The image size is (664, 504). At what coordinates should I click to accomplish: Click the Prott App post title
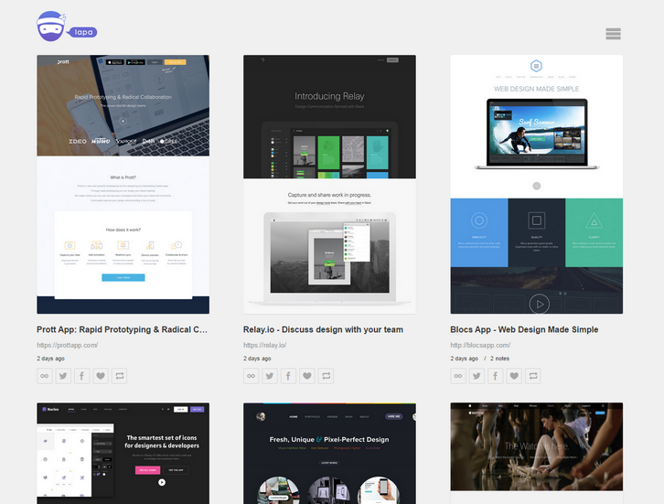pyautogui.click(x=122, y=329)
